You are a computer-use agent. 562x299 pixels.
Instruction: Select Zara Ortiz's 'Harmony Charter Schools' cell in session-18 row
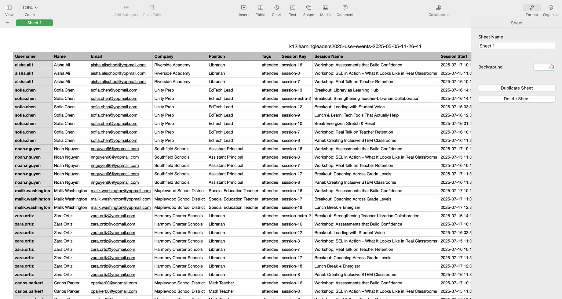[x=180, y=266]
